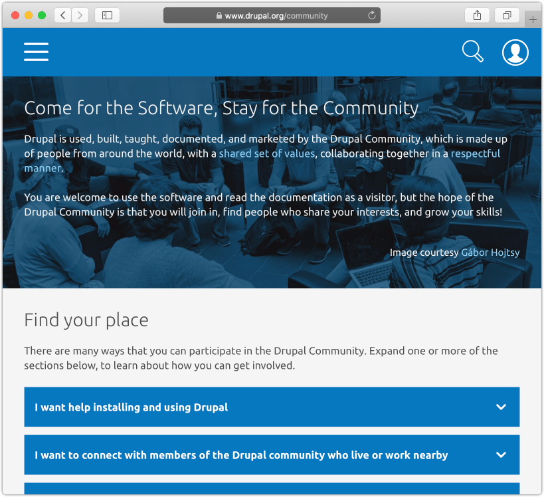The width and height of the screenshot is (544, 497).
Task: Follow the 'shared set of values' link
Action: 267,153
